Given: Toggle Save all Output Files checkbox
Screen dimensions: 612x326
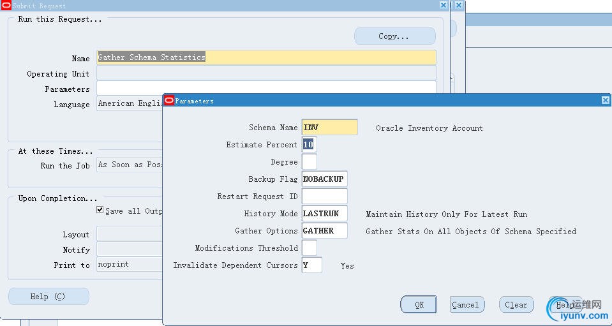Looking at the screenshot, I should [x=100, y=210].
